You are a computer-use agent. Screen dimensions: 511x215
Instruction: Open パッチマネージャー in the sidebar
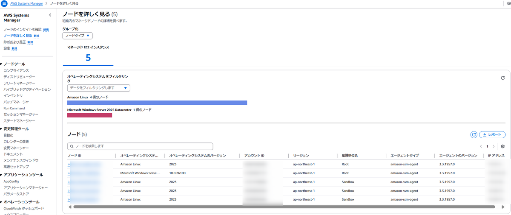point(18,102)
